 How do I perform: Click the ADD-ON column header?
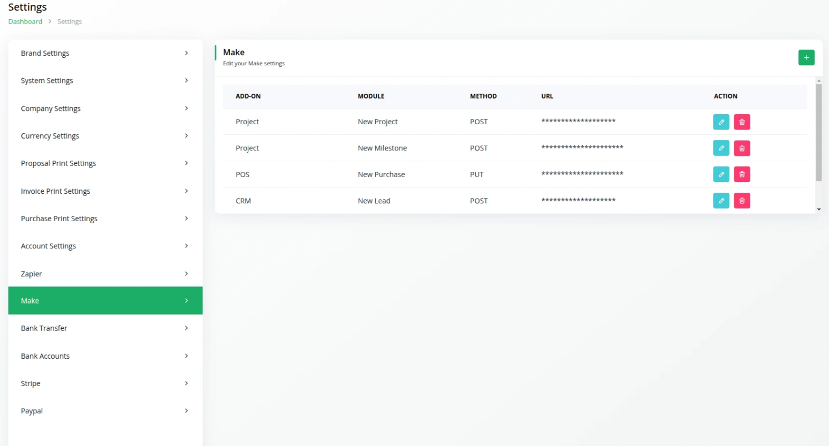(x=248, y=96)
